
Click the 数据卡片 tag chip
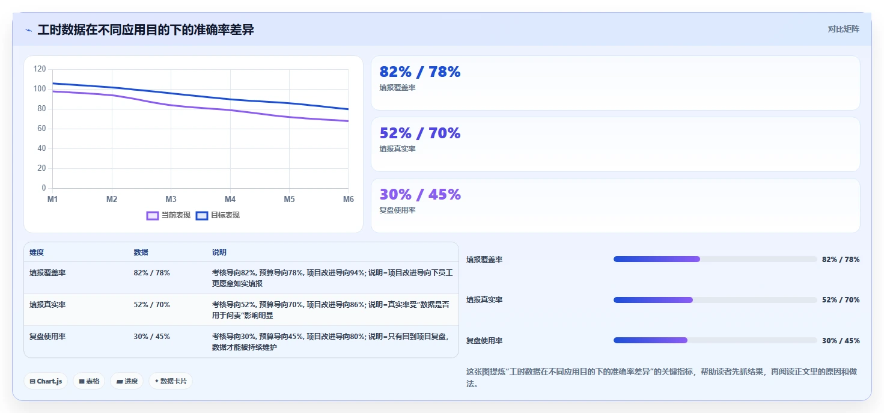pos(171,381)
